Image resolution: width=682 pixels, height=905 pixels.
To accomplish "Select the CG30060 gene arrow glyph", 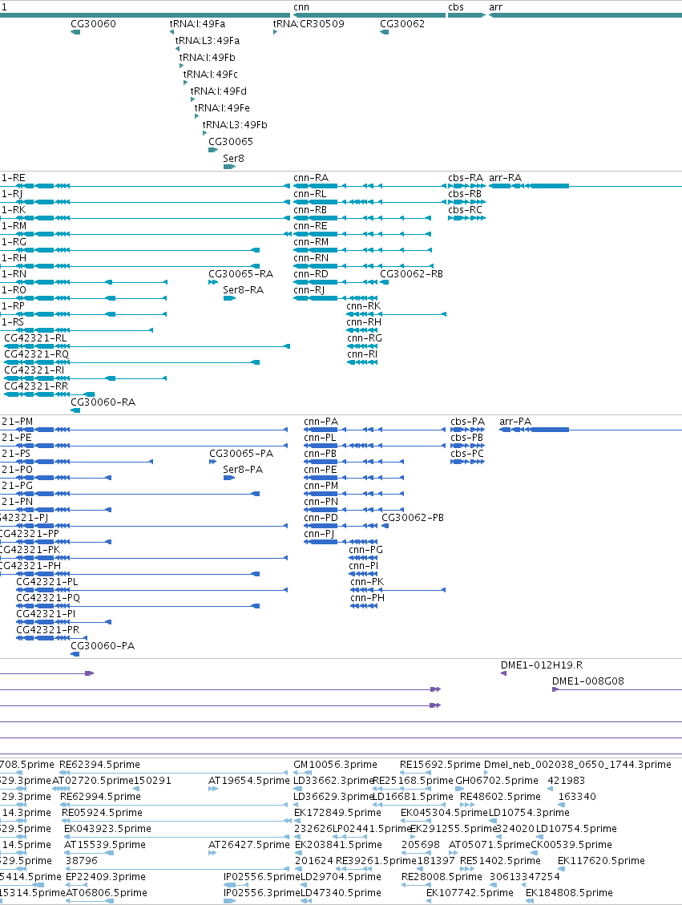I will (x=75, y=32).
